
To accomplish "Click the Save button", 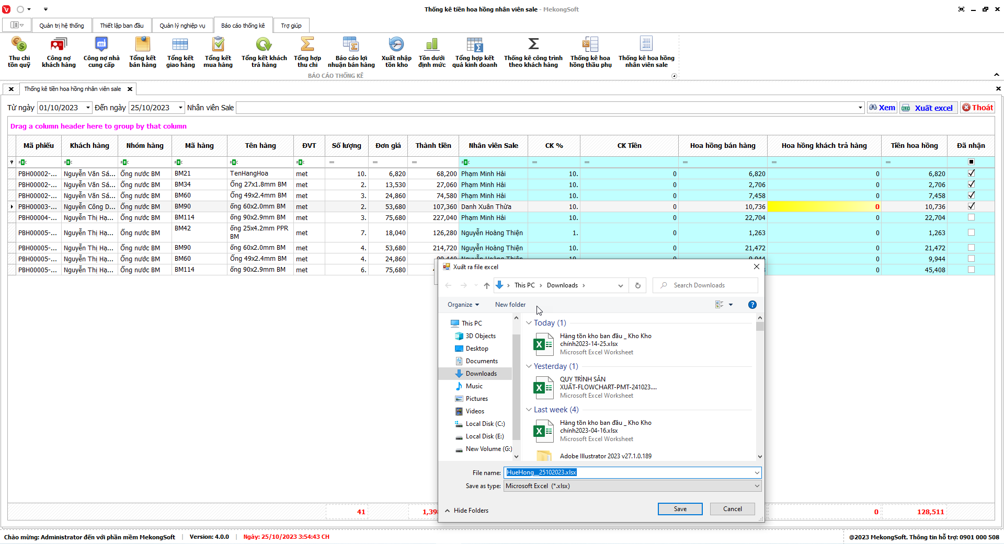I will click(x=680, y=509).
